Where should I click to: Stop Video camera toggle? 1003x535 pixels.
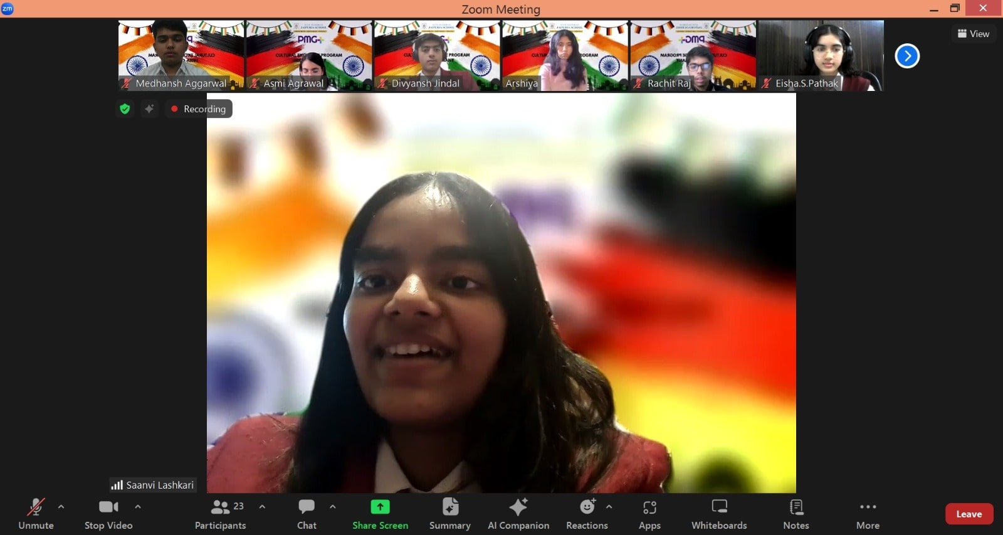point(108,513)
